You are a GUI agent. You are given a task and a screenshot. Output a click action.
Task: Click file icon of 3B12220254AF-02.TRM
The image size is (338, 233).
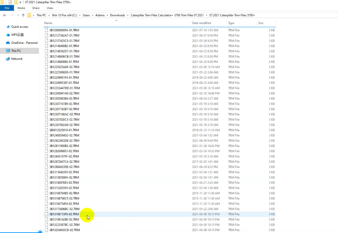click(x=46, y=67)
